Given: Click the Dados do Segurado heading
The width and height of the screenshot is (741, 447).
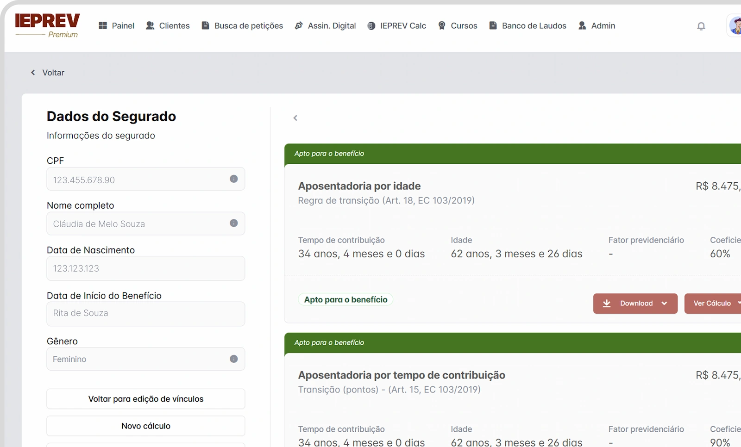Looking at the screenshot, I should (x=111, y=116).
